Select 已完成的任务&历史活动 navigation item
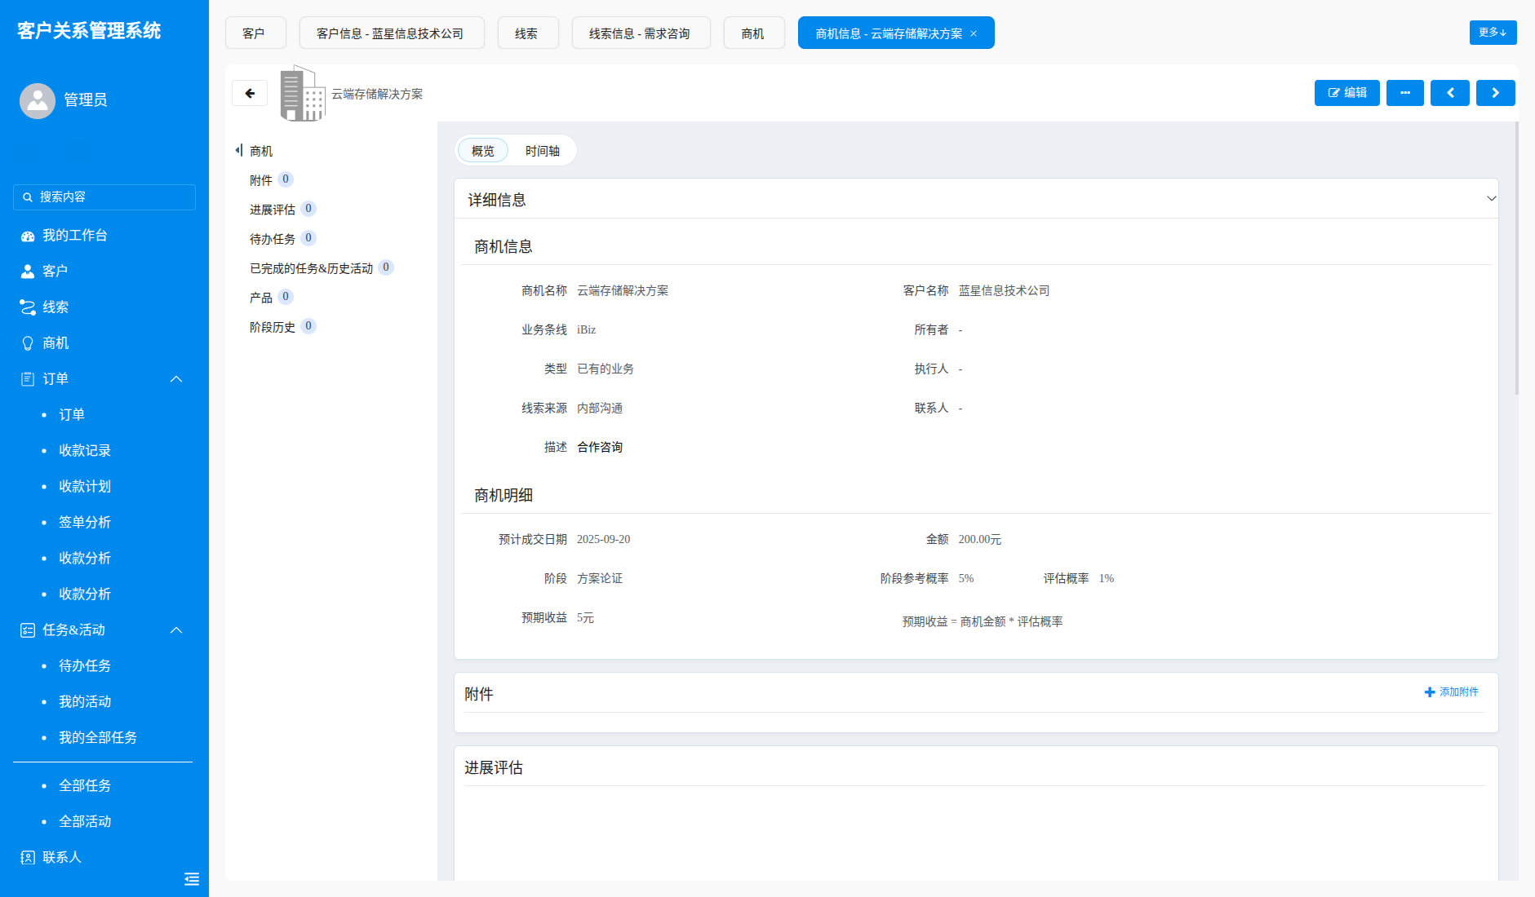Image resolution: width=1535 pixels, height=897 pixels. pos(311,268)
